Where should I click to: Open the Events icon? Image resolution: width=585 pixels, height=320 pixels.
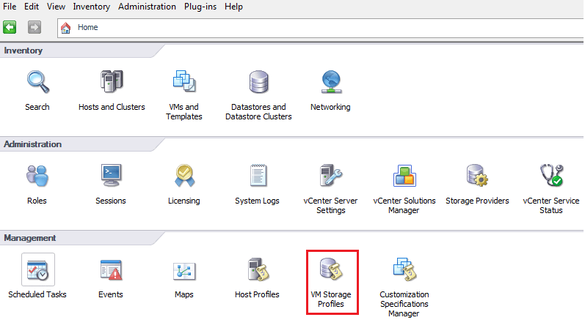[x=111, y=269]
